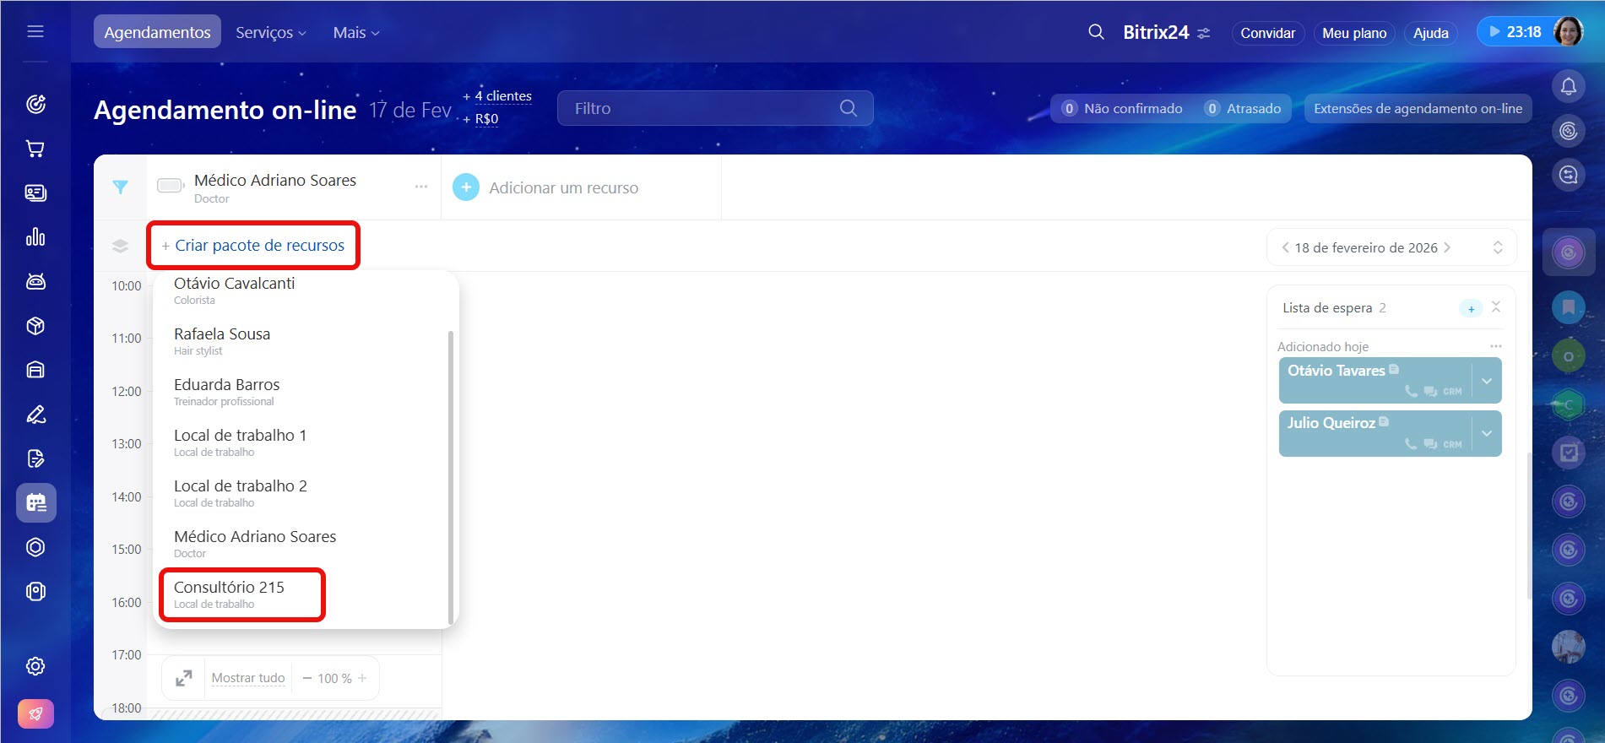The width and height of the screenshot is (1605, 743).
Task: Toggle the Não confirmado counter filter
Action: [1122, 109]
